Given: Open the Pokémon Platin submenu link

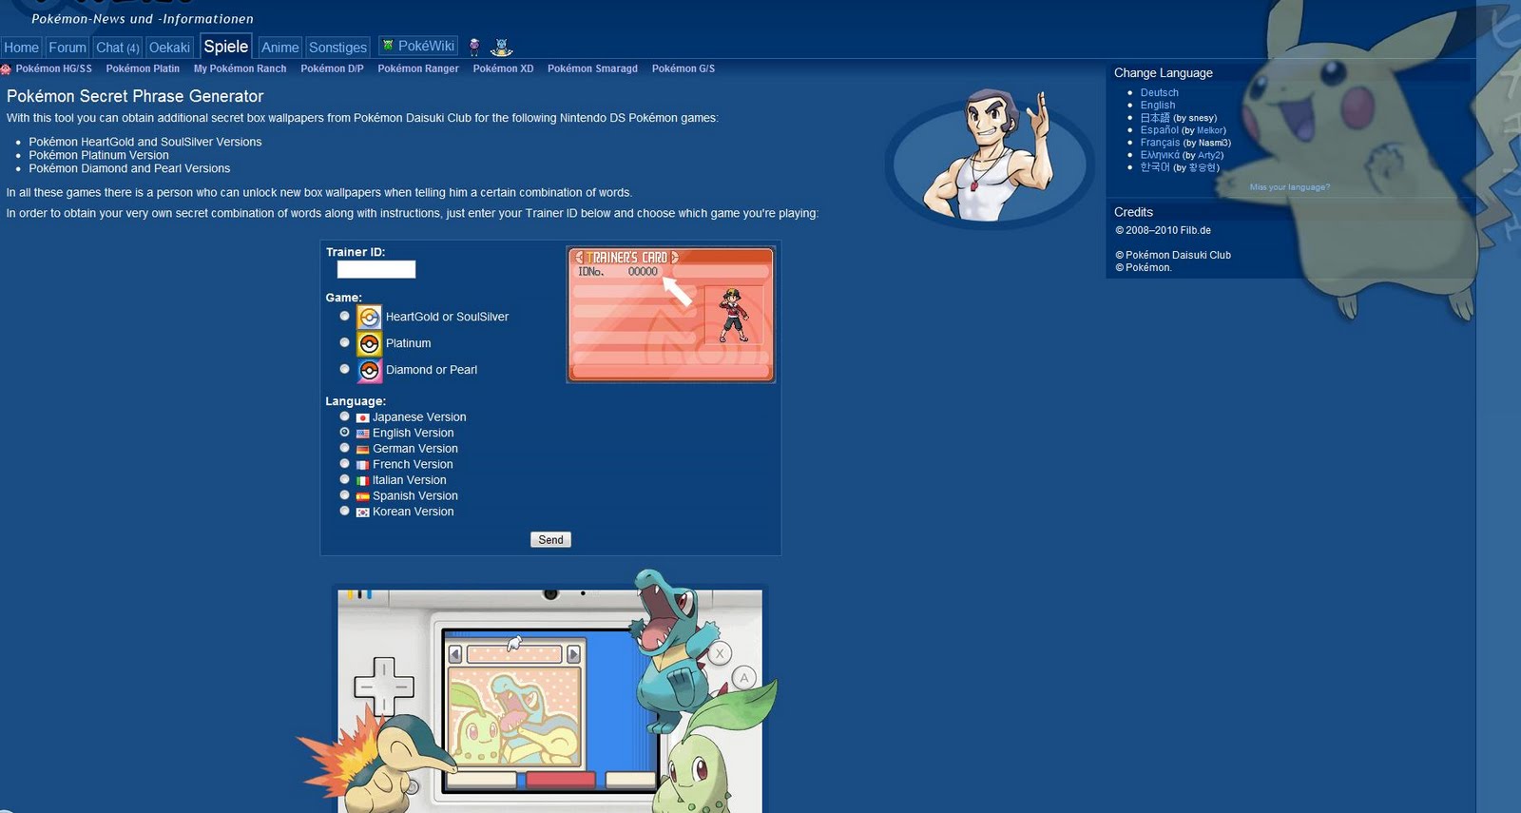Looking at the screenshot, I should click(143, 68).
